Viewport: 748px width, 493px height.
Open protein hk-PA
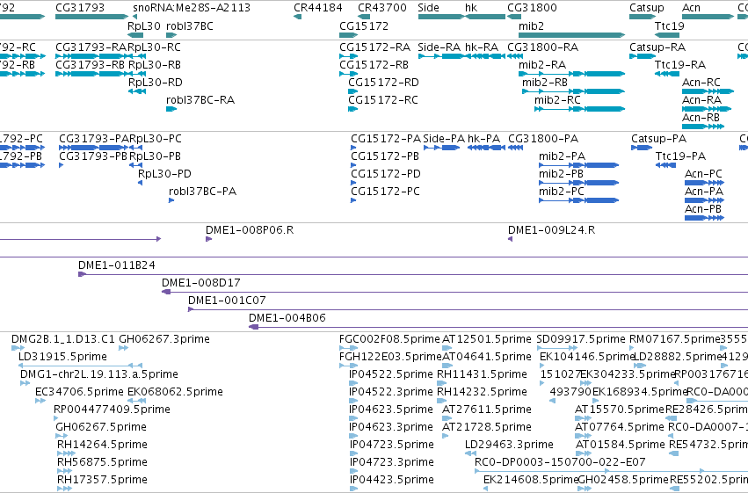483,139
